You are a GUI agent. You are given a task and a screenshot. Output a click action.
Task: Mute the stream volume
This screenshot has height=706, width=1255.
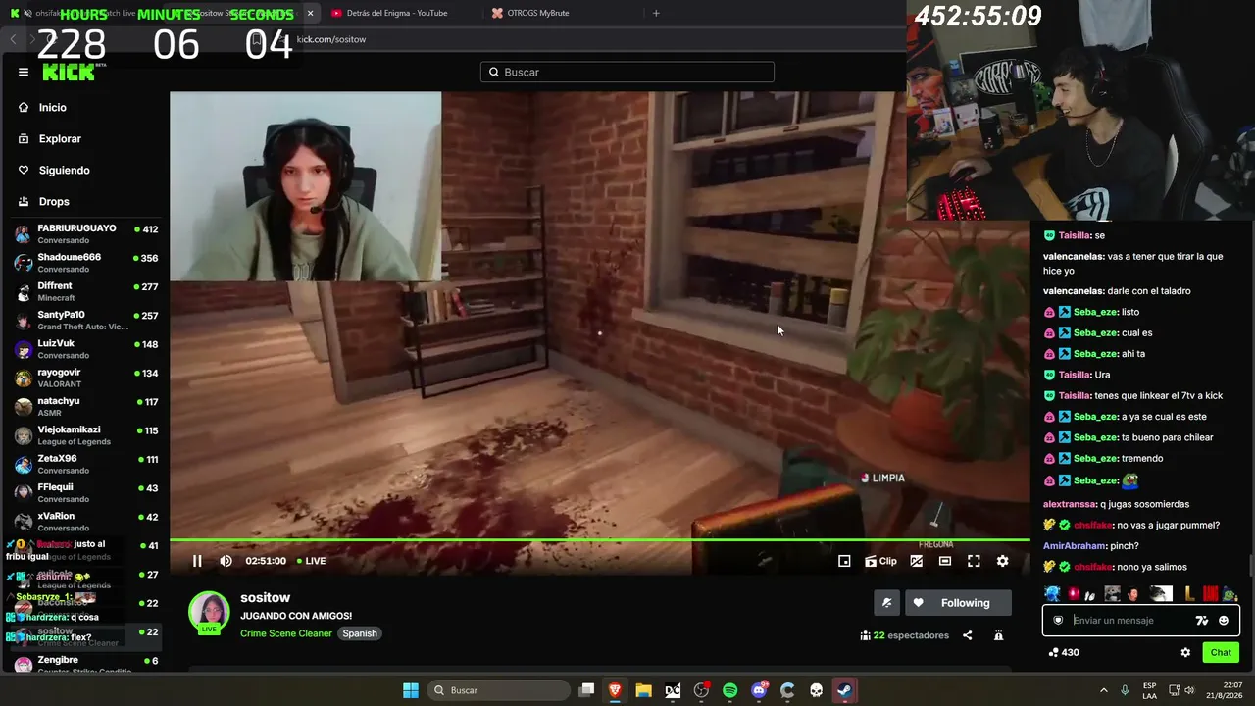point(226,561)
